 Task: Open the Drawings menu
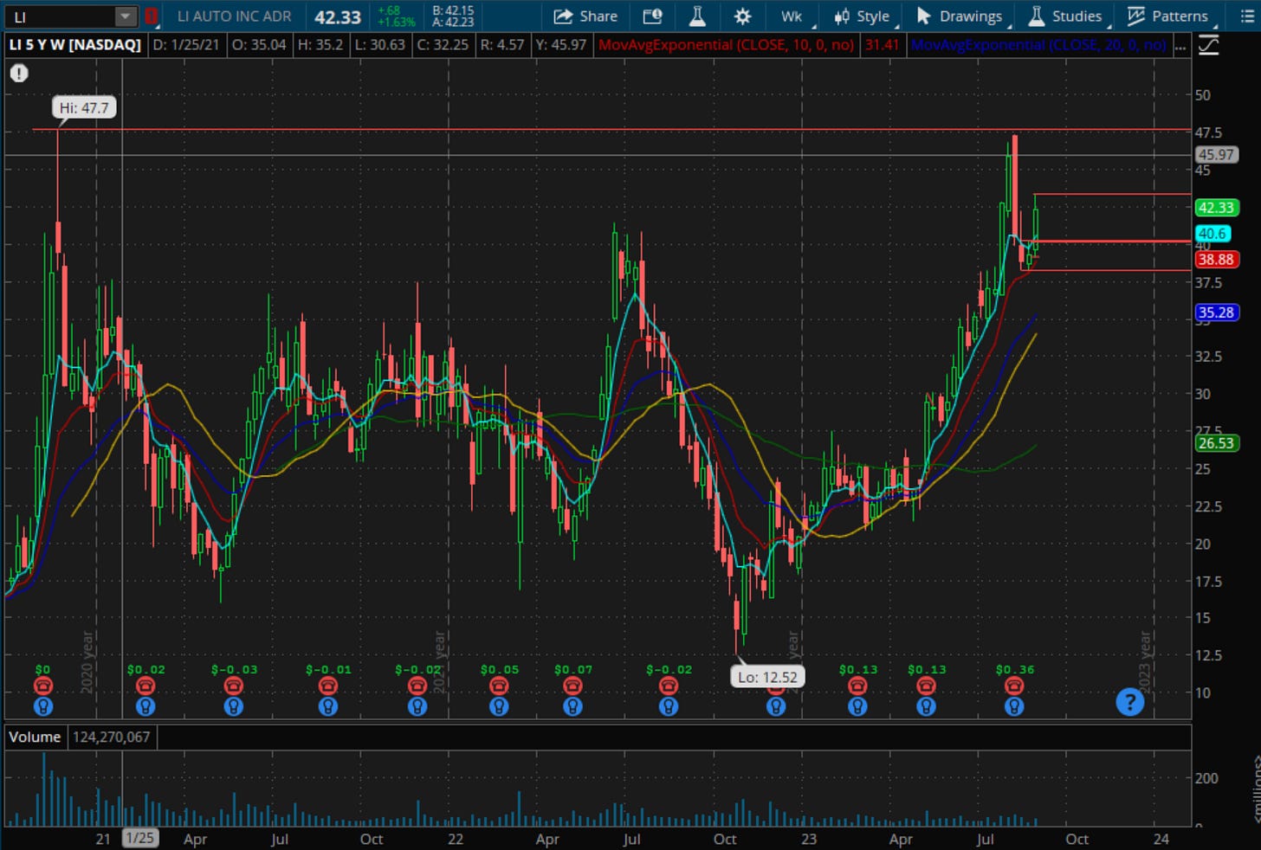(960, 16)
